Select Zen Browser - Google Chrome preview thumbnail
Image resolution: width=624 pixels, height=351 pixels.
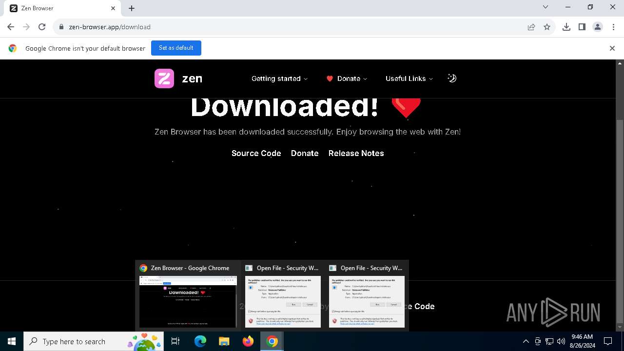point(188,295)
